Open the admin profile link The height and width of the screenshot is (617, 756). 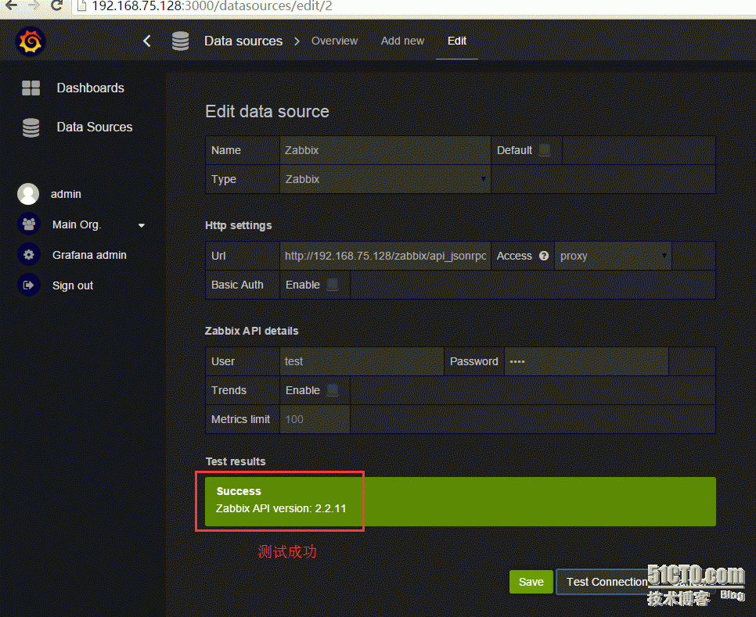click(66, 194)
